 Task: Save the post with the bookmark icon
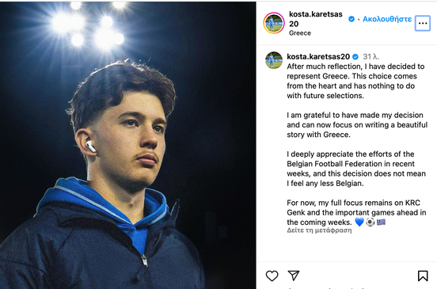423,276
